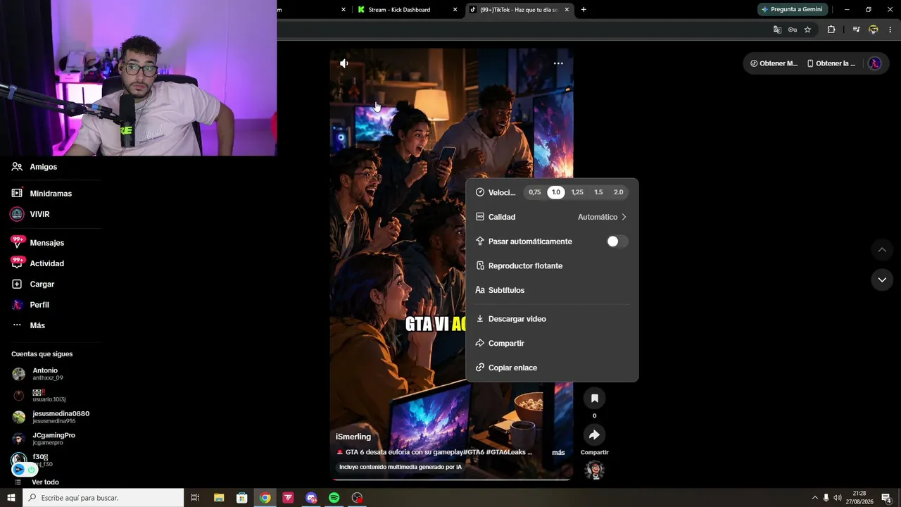Set playback speed to 1.5
Image resolution: width=901 pixels, height=507 pixels.
click(598, 192)
